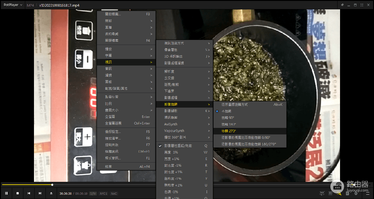Click the yellow magnifier icon in control bar

(339, 193)
